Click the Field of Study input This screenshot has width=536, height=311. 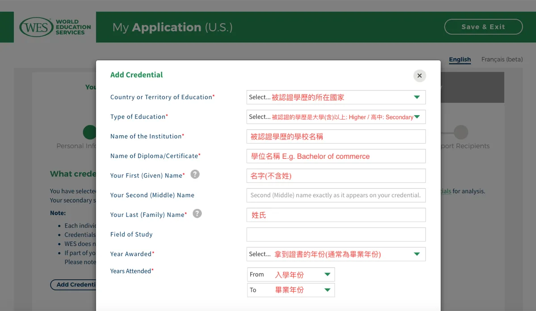point(336,234)
